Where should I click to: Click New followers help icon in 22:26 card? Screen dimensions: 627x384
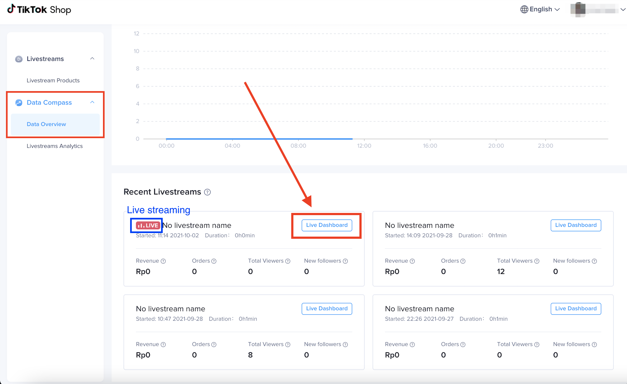(594, 345)
